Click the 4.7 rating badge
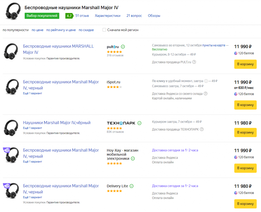The image size is (261, 212). 69,16
